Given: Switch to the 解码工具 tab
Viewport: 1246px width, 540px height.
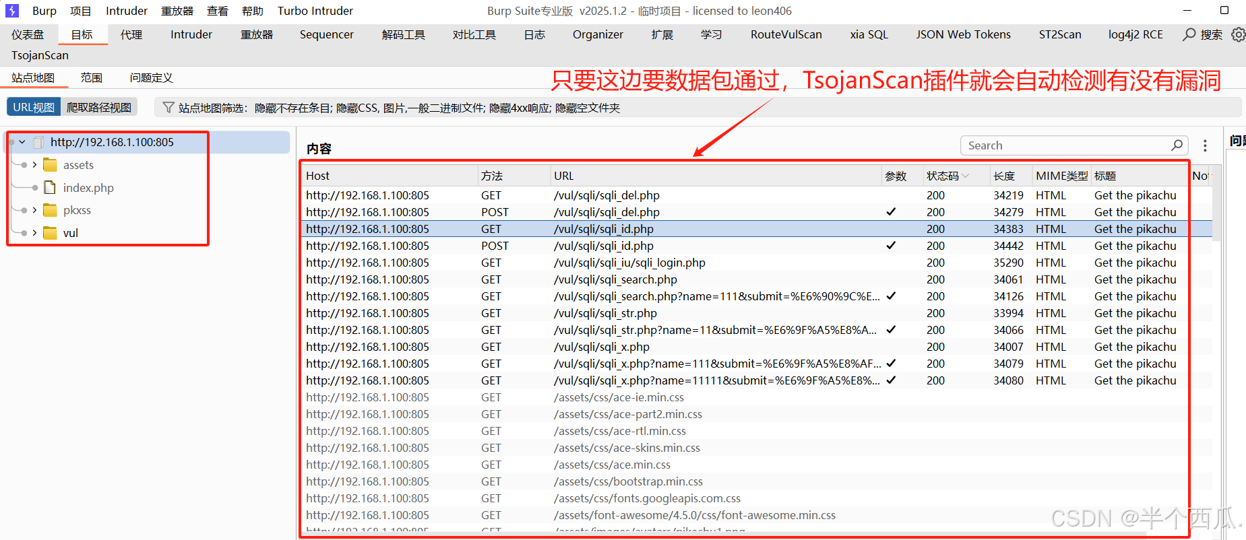Looking at the screenshot, I should (x=404, y=34).
